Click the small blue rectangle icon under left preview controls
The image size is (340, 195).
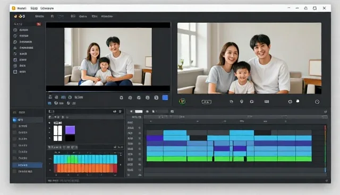49,103
